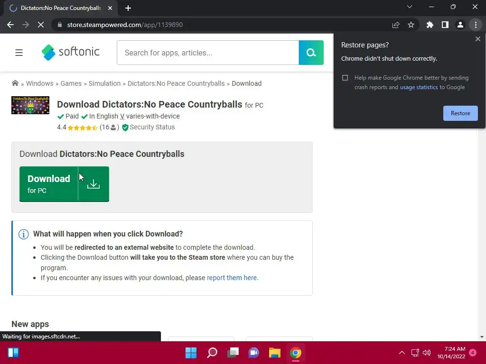Toggle the Chrome side panel
486x364 pixels.
(445, 25)
